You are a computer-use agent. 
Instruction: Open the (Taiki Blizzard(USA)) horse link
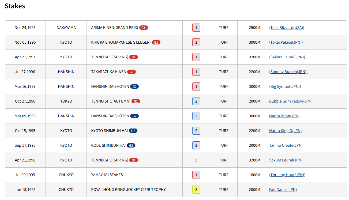click(287, 28)
